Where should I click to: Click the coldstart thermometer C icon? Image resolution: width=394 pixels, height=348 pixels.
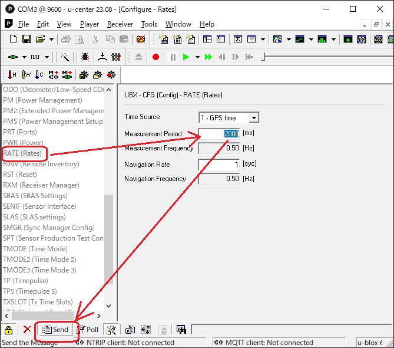pos(39,75)
